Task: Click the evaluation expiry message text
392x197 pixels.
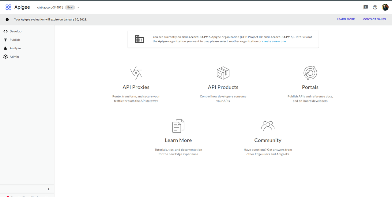Action: 51,19
